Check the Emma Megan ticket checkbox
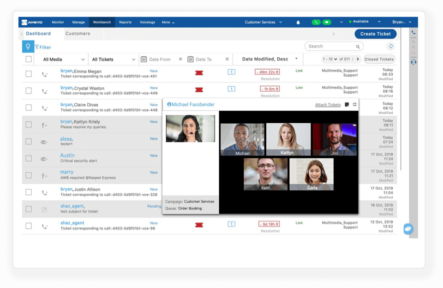The height and width of the screenshot is (288, 443). tap(29, 73)
